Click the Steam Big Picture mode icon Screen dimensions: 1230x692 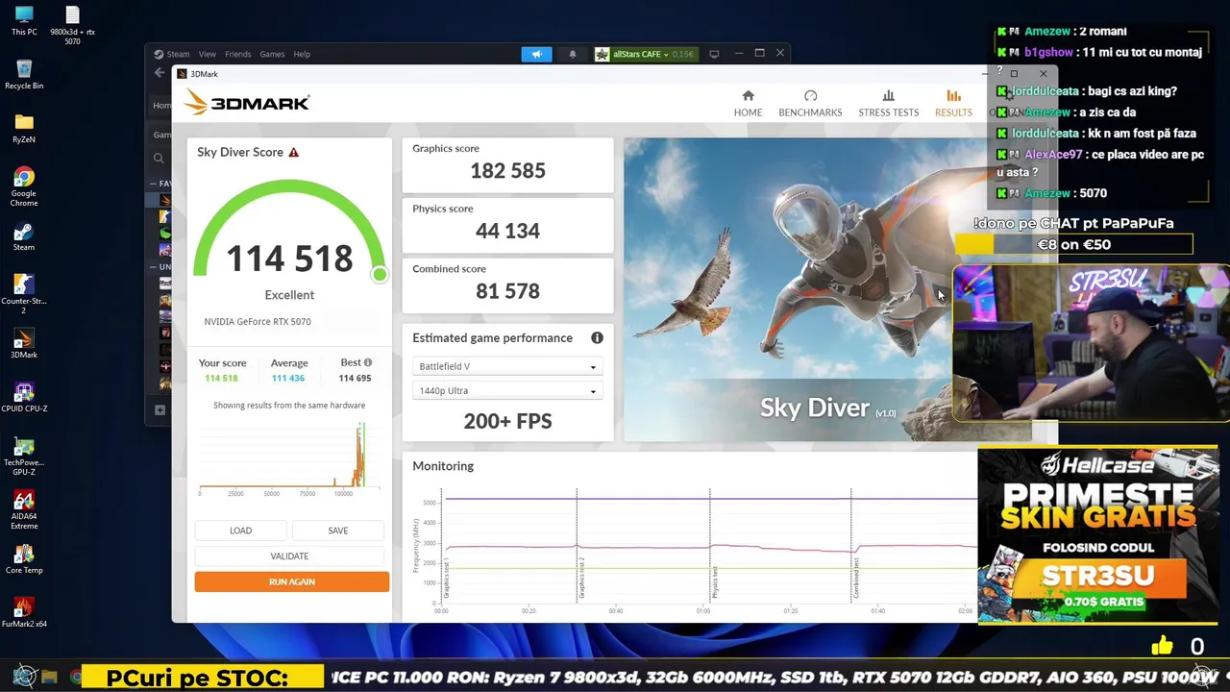point(714,54)
